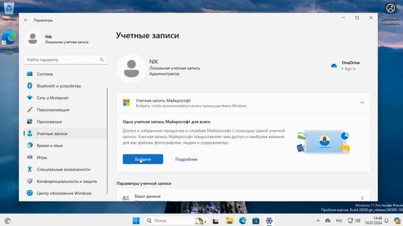
Task: Select Microsoft Edge desktop shortcut
Action: coord(9,42)
